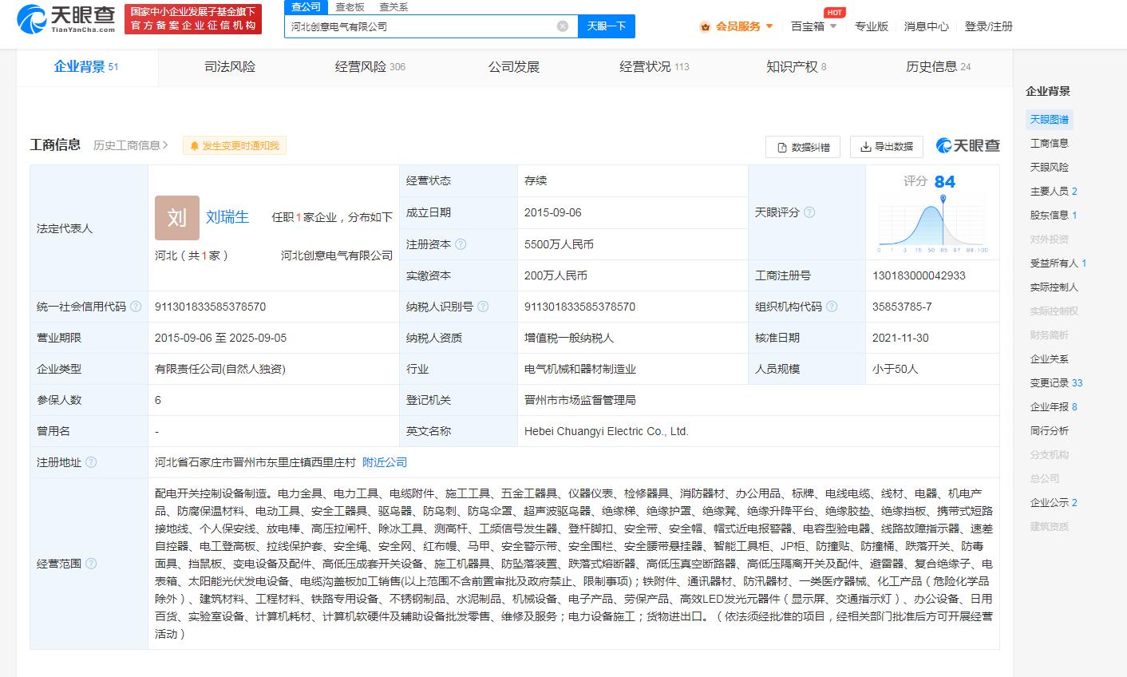Click the 发生变更时通知我 button
Image resolution: width=1127 pixels, height=677 pixels.
click(x=234, y=146)
